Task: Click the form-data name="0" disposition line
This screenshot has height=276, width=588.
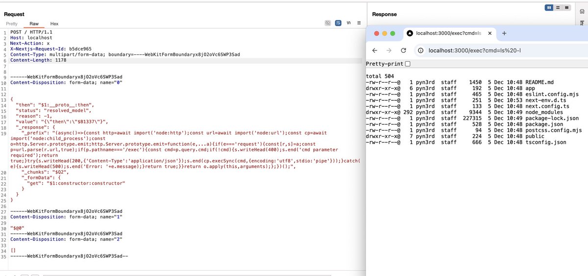Action: tap(66, 83)
